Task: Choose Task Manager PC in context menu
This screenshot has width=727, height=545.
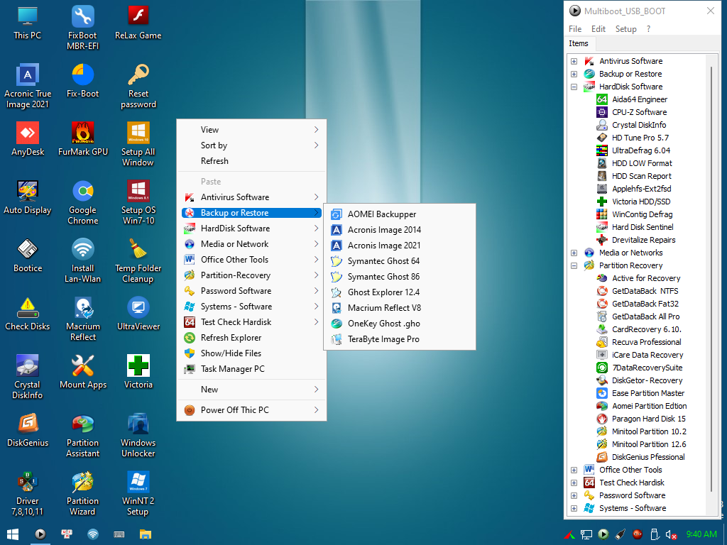Action: [x=232, y=369]
